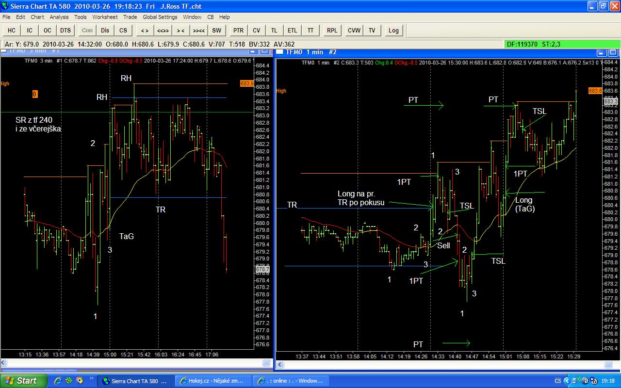Select the TL trend line tool
621x388 pixels.
(x=274, y=30)
